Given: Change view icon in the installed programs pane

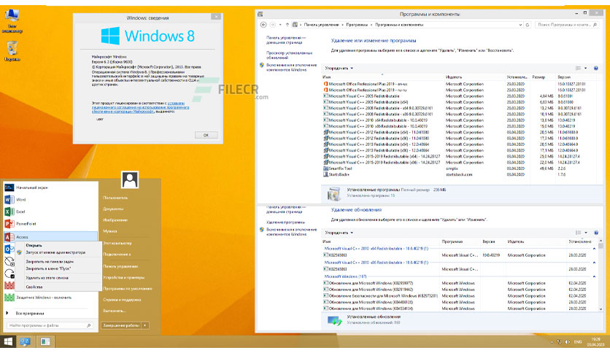Looking at the screenshot, I should coord(578,68).
